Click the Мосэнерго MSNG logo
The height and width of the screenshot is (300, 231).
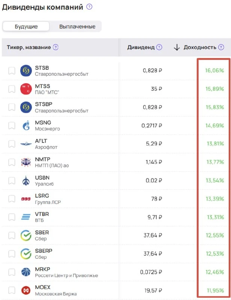tap(26, 126)
